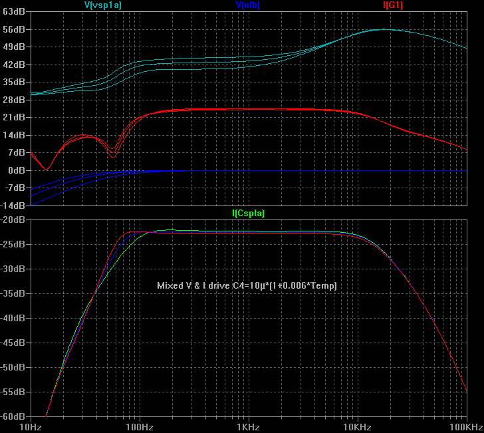Click the -20dB axis label
484x433 pixels.
(13, 219)
